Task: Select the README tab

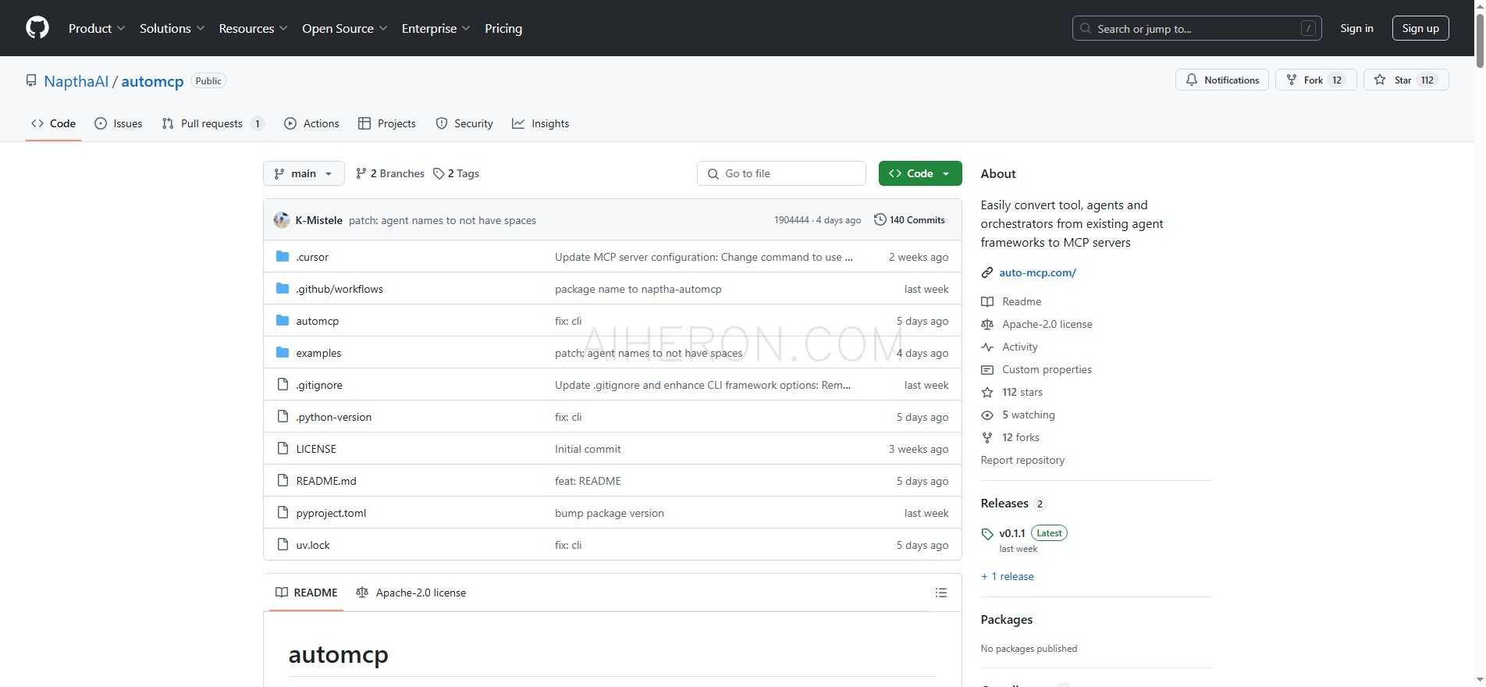Action: (x=307, y=593)
